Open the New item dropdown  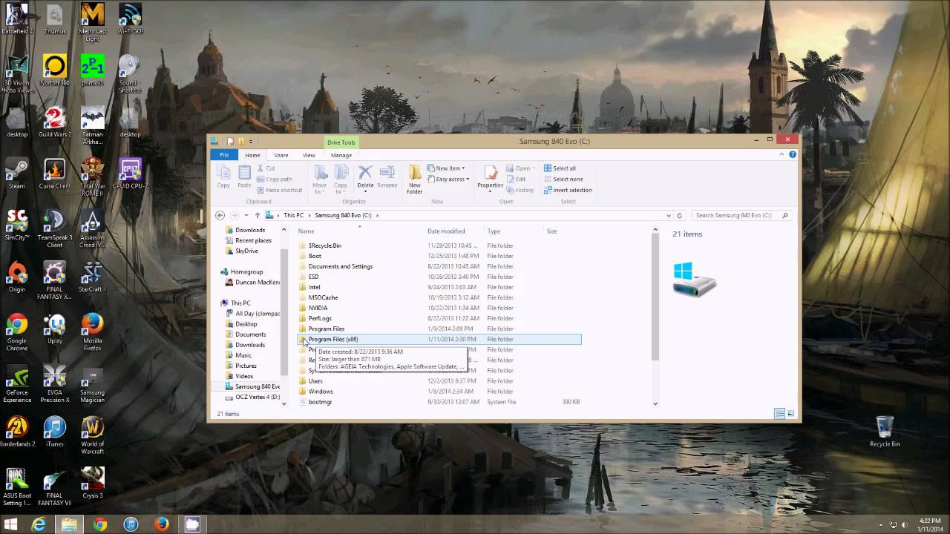[446, 168]
